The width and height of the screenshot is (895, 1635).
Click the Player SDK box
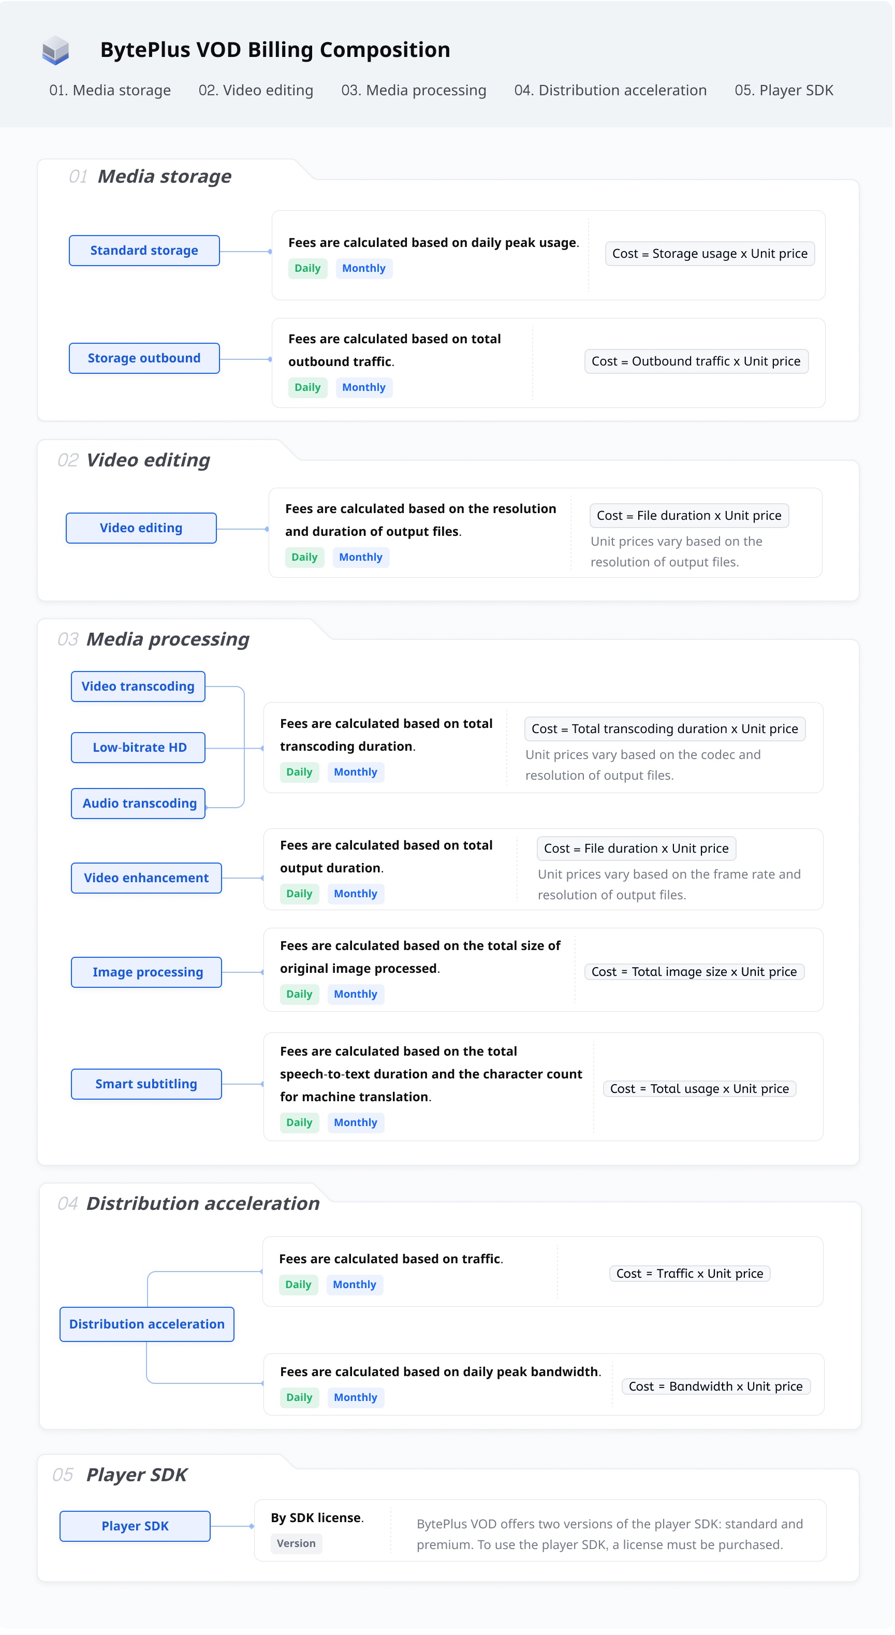point(135,1526)
